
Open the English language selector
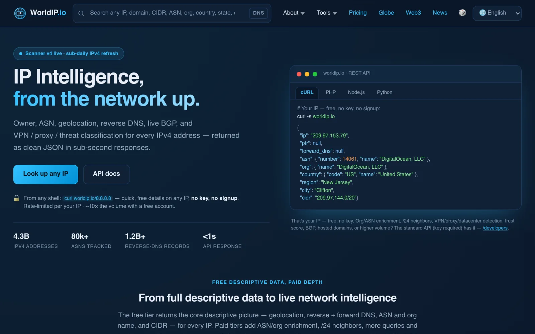coord(497,13)
